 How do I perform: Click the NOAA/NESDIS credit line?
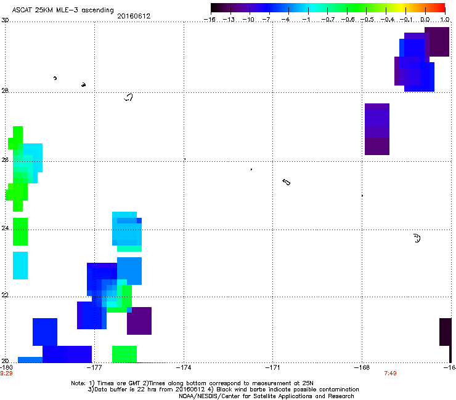pos(266,396)
